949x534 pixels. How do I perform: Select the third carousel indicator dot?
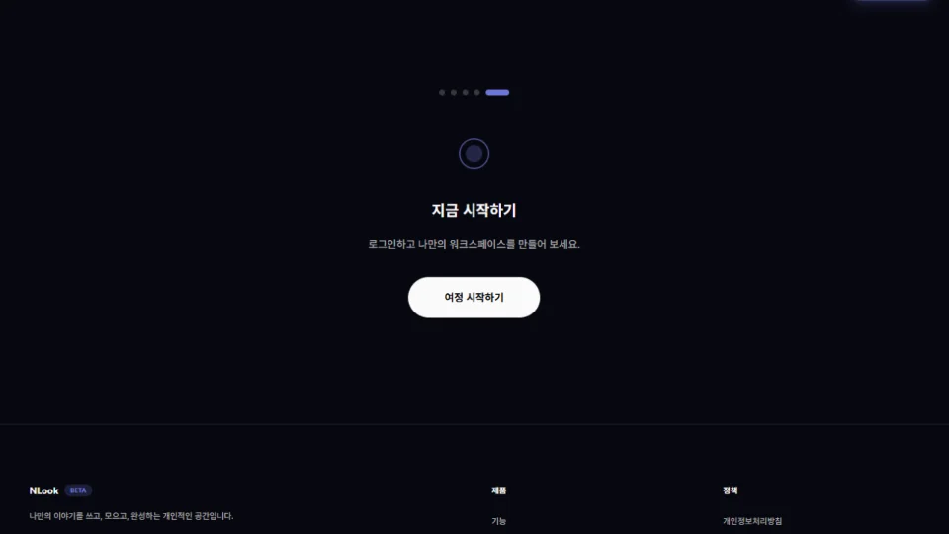(x=466, y=93)
